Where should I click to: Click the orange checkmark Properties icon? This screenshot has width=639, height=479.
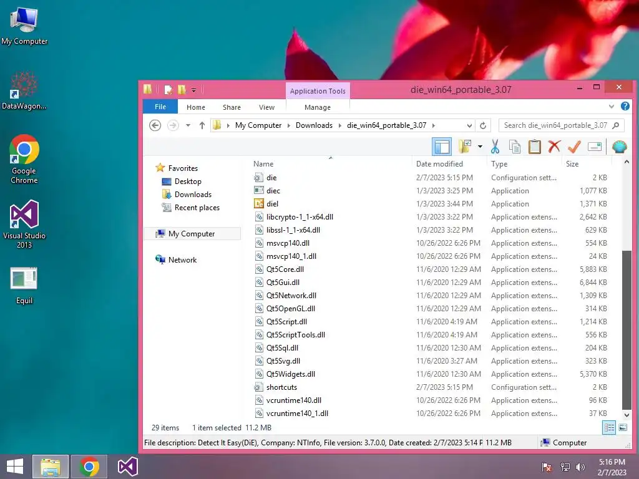coord(574,147)
